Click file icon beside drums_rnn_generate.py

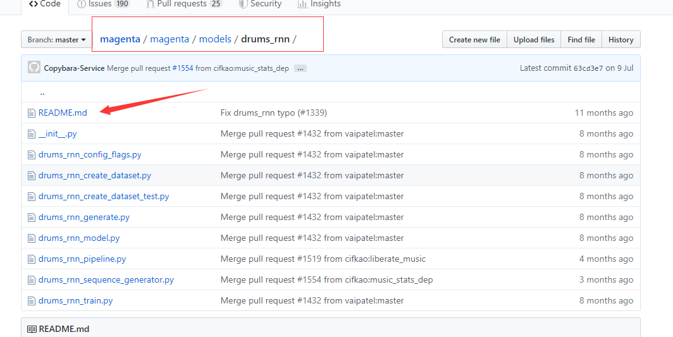coord(32,218)
